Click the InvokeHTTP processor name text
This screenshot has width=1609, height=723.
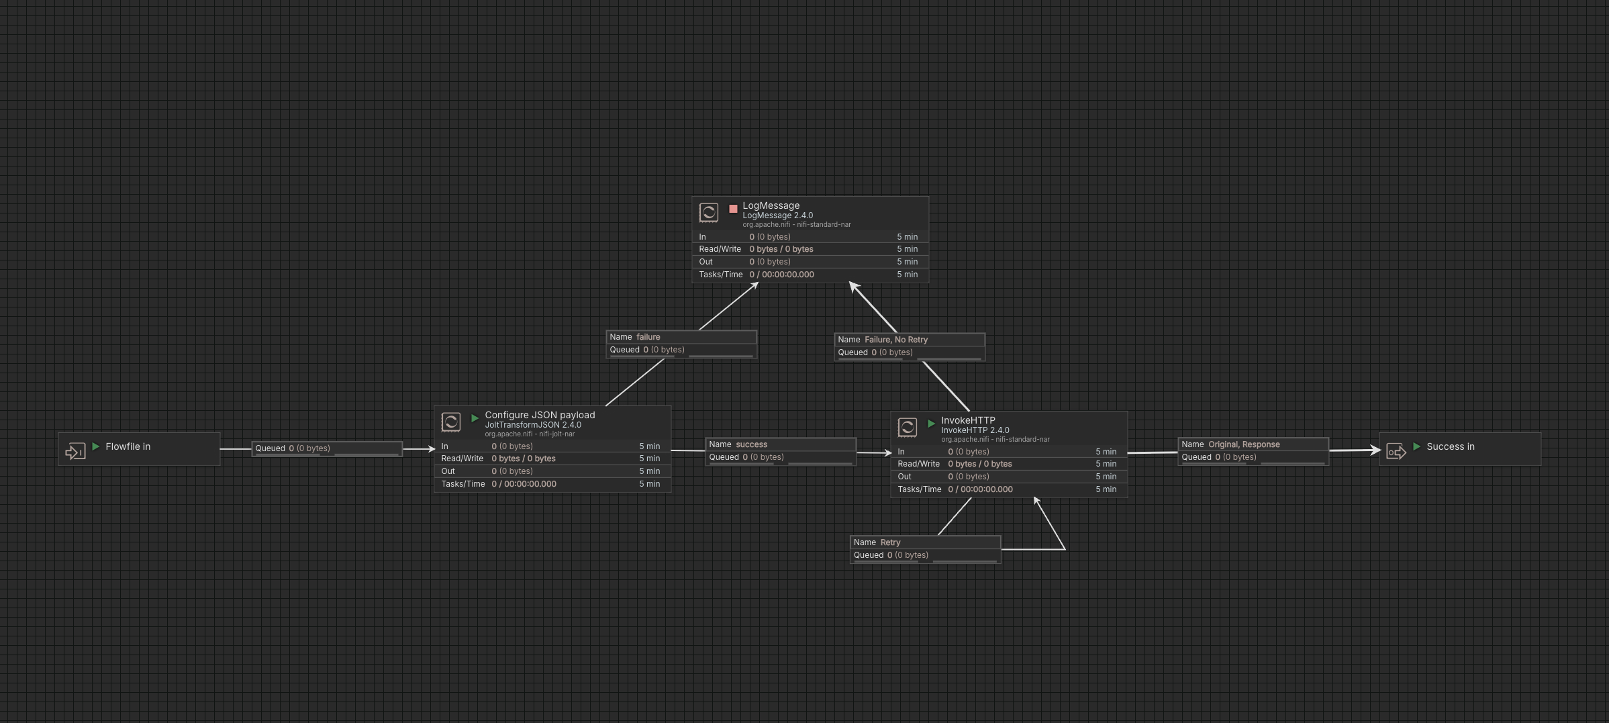pyautogui.click(x=969, y=420)
